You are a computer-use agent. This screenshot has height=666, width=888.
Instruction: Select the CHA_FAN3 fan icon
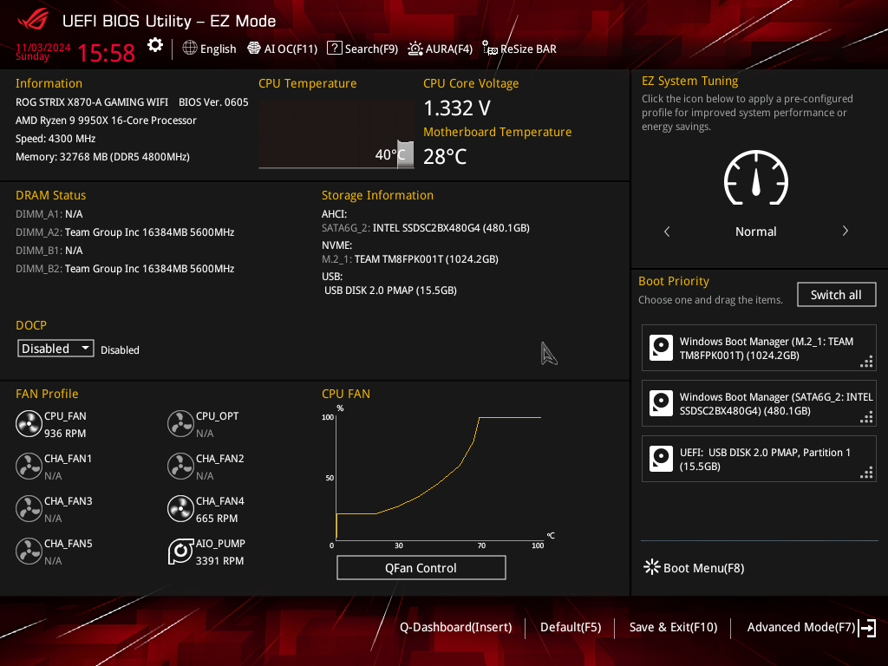point(29,508)
